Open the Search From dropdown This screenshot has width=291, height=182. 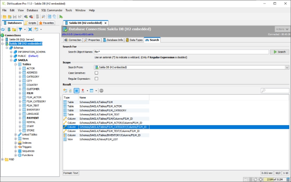192,67
